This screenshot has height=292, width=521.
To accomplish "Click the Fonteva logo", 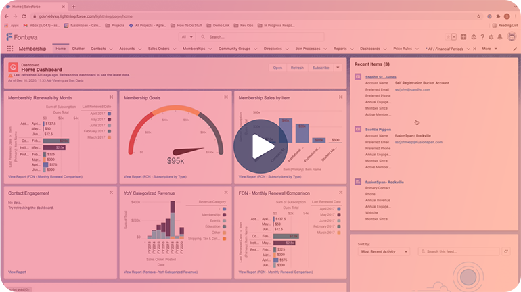I will coord(22,37).
